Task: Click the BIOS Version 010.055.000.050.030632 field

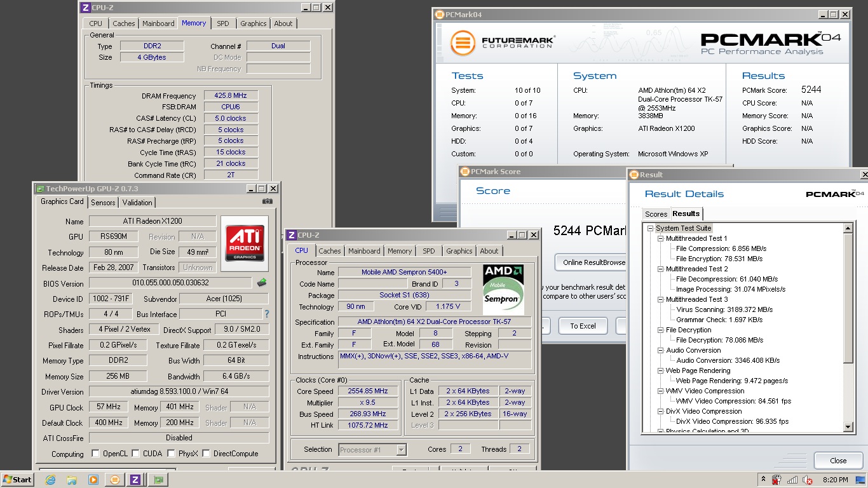Action: 170,283
